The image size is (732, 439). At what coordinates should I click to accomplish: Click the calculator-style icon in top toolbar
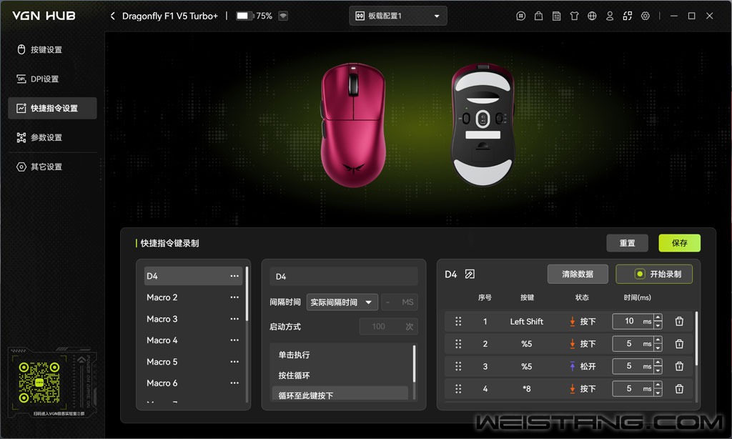tap(556, 16)
